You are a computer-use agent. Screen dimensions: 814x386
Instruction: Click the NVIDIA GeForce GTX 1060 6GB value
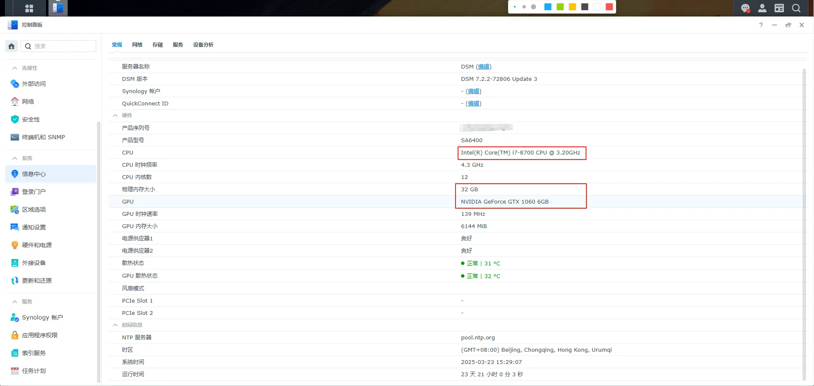(x=505, y=202)
